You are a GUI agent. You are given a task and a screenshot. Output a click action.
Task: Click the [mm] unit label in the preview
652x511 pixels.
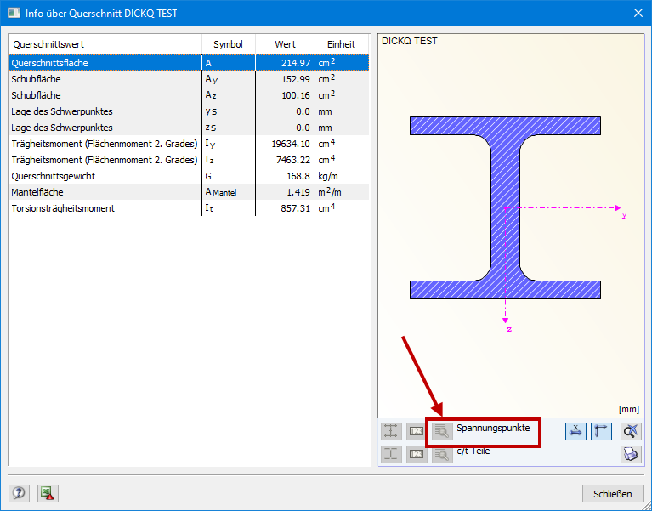point(629,409)
